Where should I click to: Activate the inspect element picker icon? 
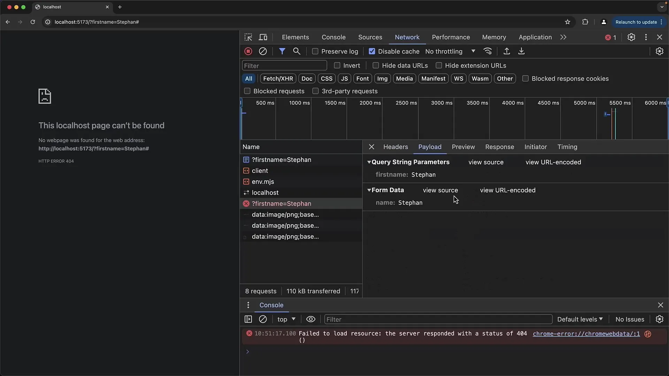coord(248,37)
